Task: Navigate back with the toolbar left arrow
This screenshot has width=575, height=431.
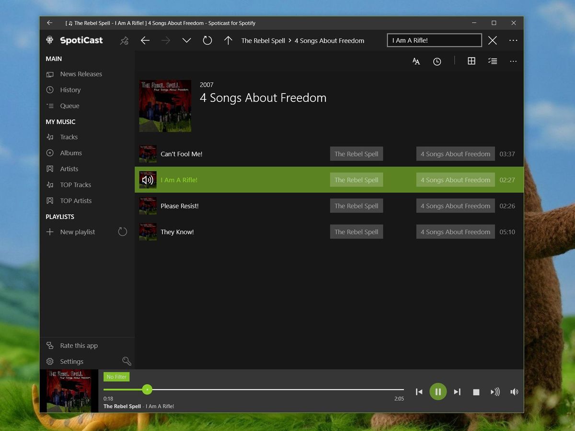Action: coord(145,41)
